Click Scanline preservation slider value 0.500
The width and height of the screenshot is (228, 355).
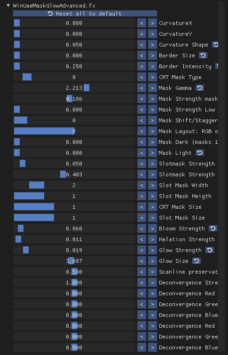click(74, 272)
